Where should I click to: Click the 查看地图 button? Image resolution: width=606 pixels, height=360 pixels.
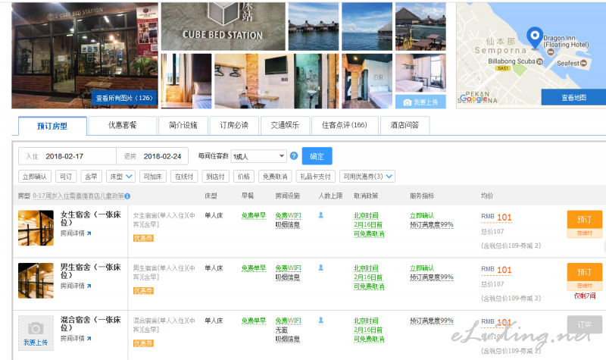(573, 98)
